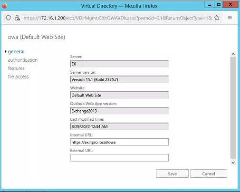
Task: Bookmark this page with the star icon
Action: point(217,18)
